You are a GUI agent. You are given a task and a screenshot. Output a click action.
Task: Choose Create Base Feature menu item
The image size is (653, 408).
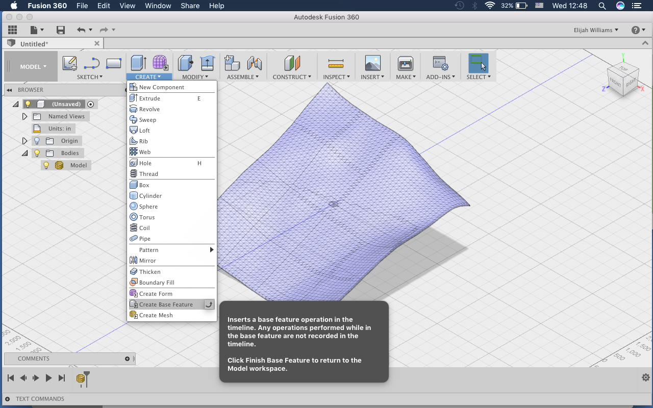166,304
